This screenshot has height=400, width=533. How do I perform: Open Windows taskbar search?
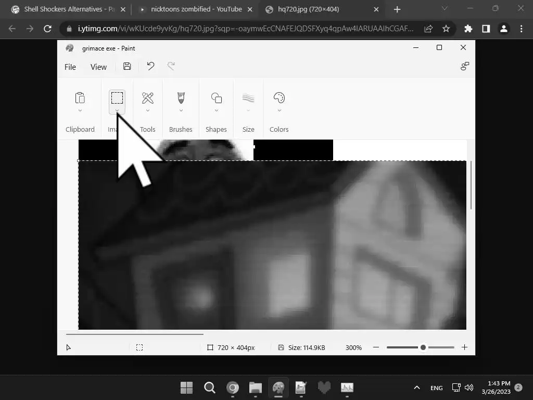(209, 387)
